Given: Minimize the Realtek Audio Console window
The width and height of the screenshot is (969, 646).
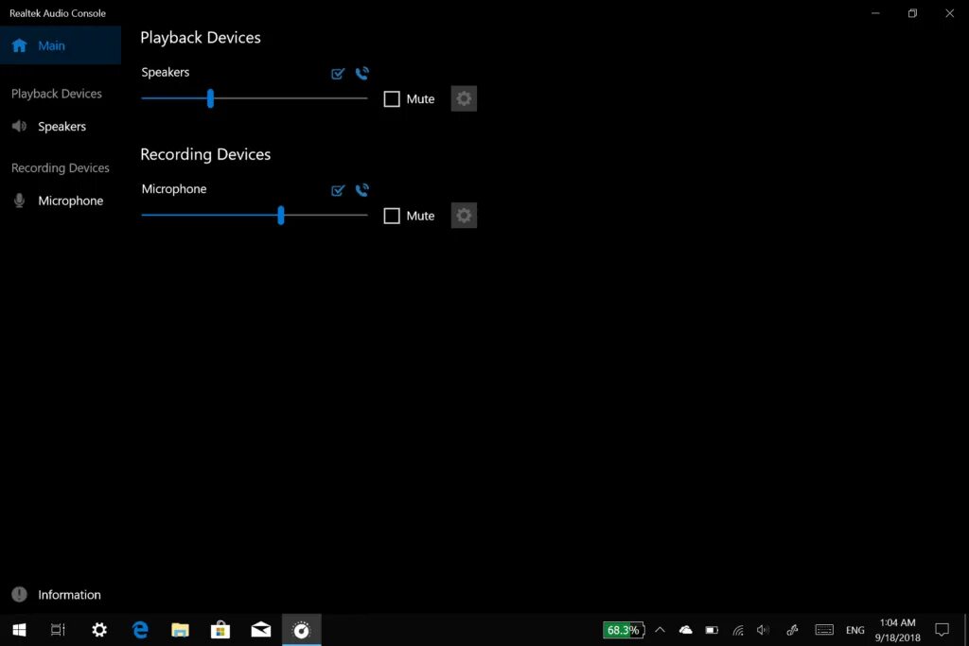Looking at the screenshot, I should coord(875,13).
